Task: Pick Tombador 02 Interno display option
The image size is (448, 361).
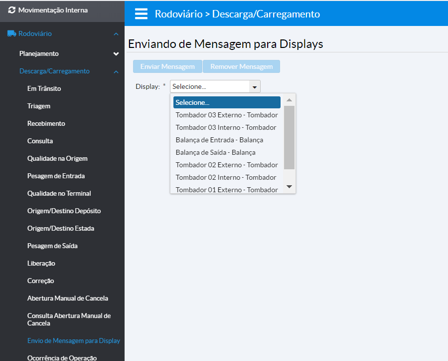Action: (x=226, y=177)
